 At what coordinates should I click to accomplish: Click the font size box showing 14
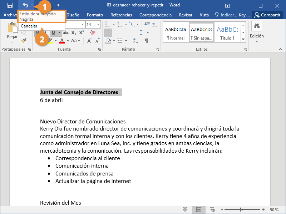pos(91,24)
